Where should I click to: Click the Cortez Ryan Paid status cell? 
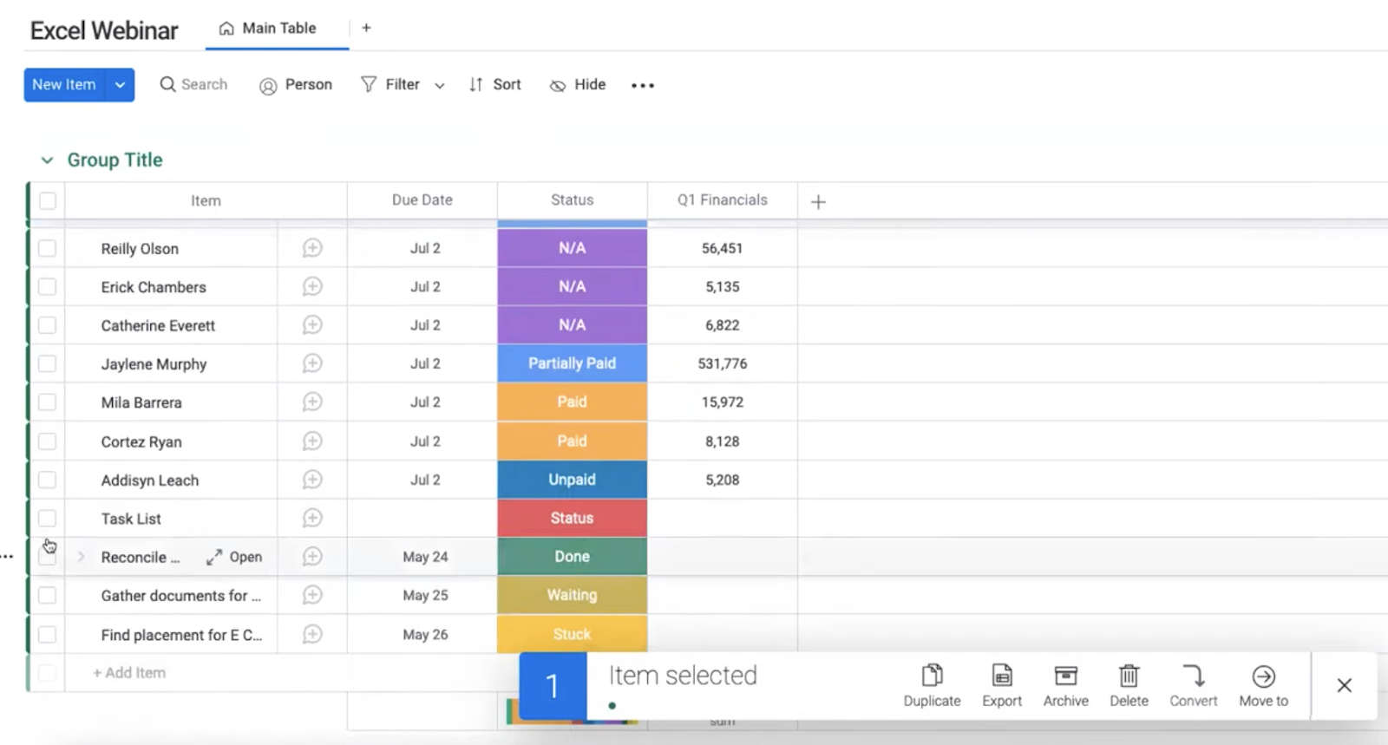point(573,441)
